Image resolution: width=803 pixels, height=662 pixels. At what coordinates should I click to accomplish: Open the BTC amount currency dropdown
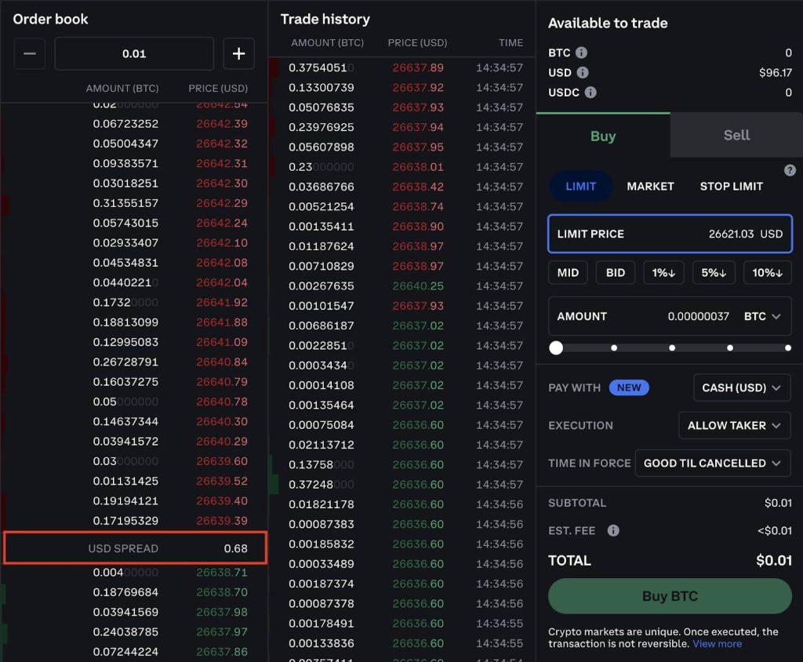[x=762, y=316]
